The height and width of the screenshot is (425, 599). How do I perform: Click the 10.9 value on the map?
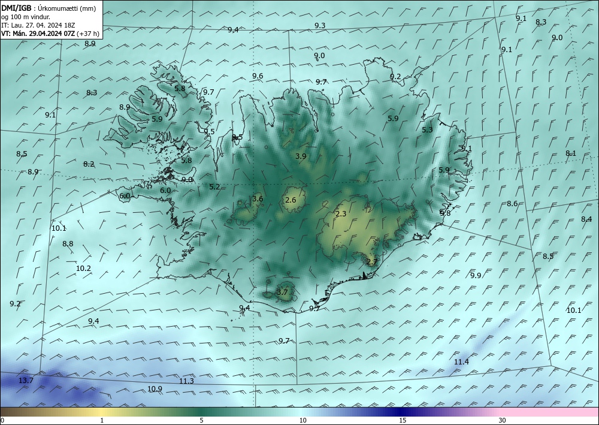155,389
